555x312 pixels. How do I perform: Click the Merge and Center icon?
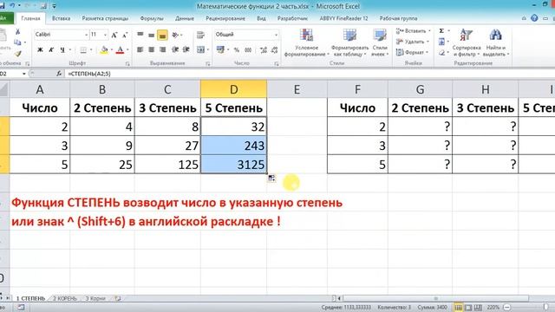click(x=200, y=49)
